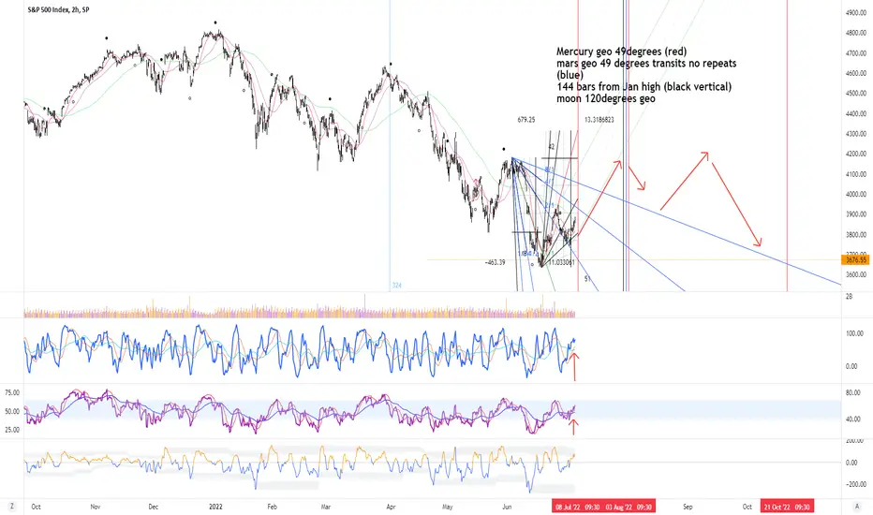The image size is (873, 515).
Task: Click the 4900.00 price axis label
Action: pos(856,13)
